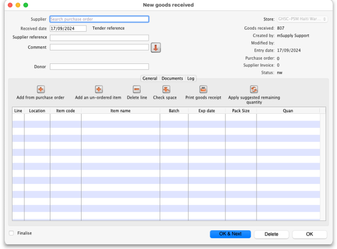Focus the Supplier search field
Screen dimensions: 337x249
[x=99, y=19]
